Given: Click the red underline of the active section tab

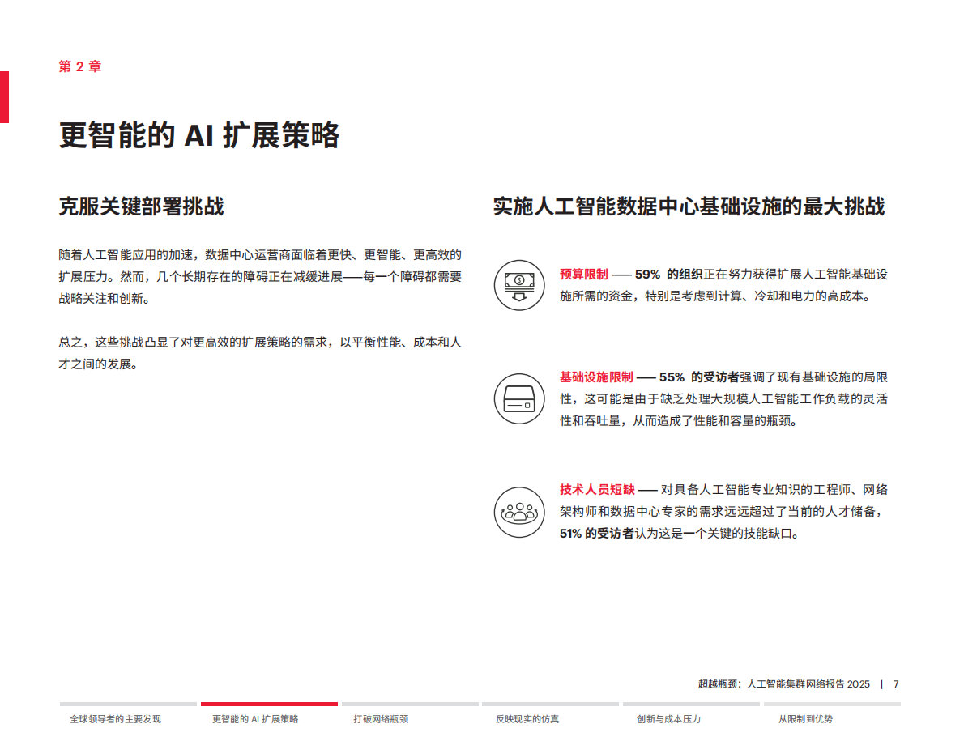Looking at the screenshot, I should click(269, 704).
